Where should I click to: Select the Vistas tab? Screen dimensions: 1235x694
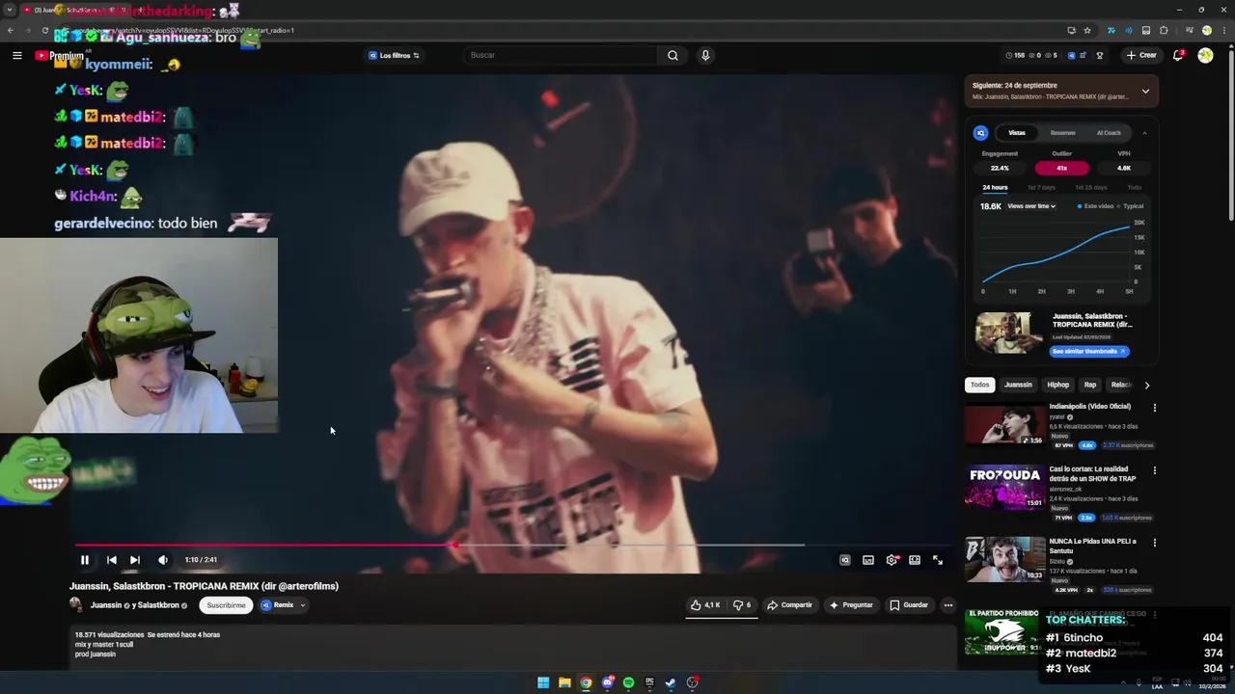pos(1017,133)
